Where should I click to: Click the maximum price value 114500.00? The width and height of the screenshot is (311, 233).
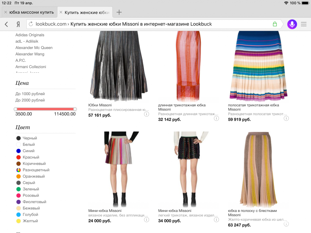(65, 114)
